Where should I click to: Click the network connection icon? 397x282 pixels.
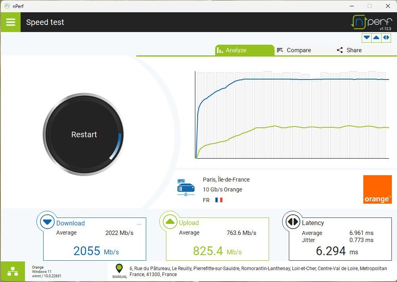(x=13, y=271)
